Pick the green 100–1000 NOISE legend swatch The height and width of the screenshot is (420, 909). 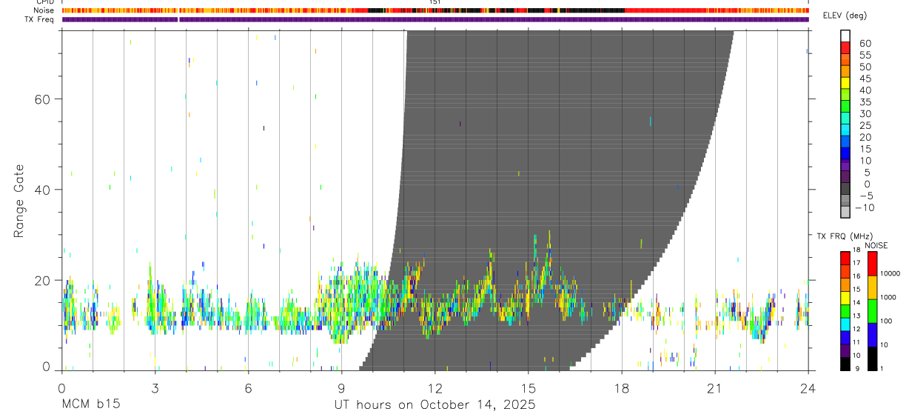coord(872,311)
